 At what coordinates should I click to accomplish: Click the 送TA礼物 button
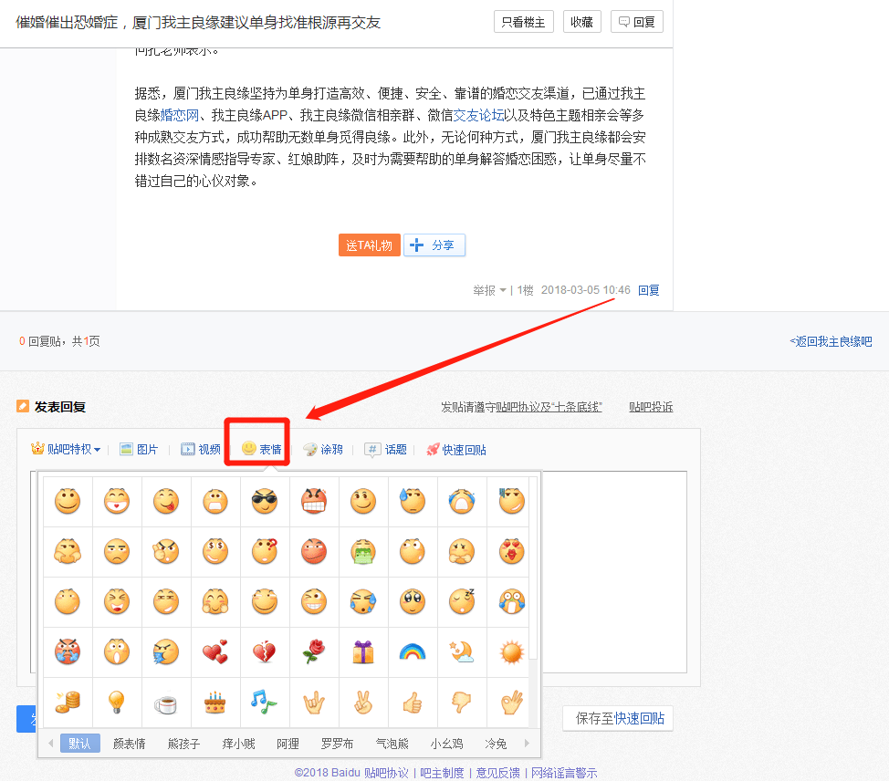(369, 245)
